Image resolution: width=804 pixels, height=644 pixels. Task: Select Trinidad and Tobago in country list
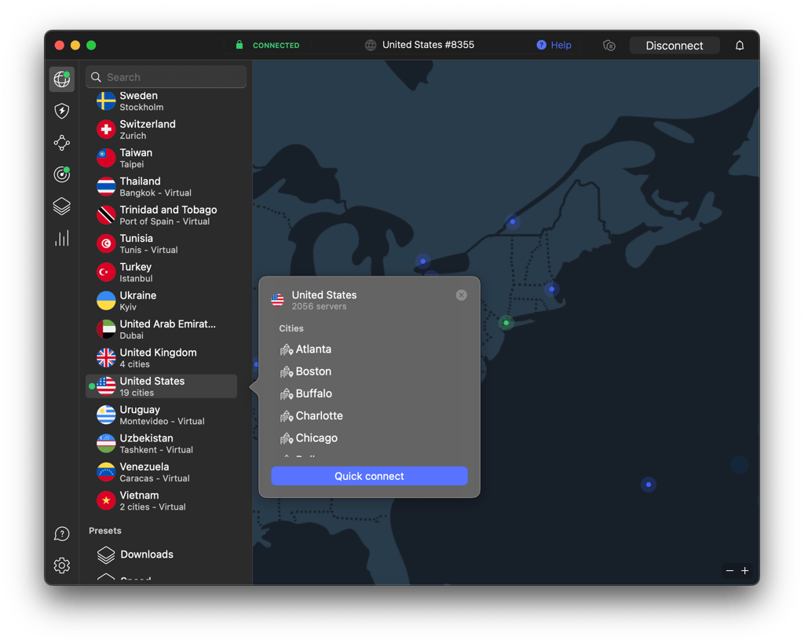click(162, 215)
